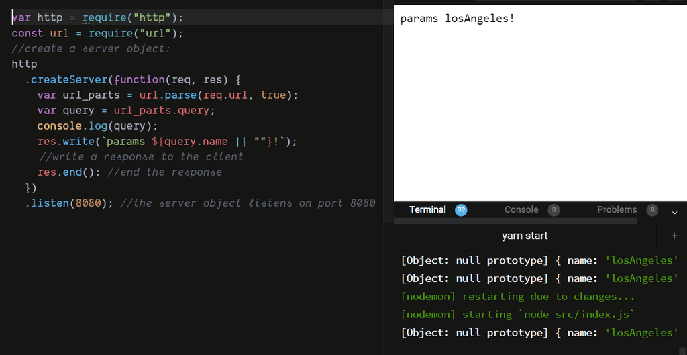Click the 'var query = url_parts.query' line
The height and width of the screenshot is (355, 687).
(x=126, y=111)
